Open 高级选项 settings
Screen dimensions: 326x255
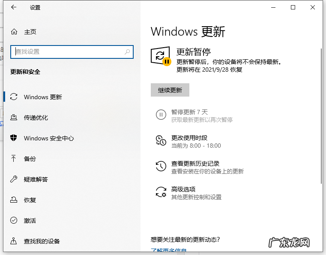pos(183,189)
